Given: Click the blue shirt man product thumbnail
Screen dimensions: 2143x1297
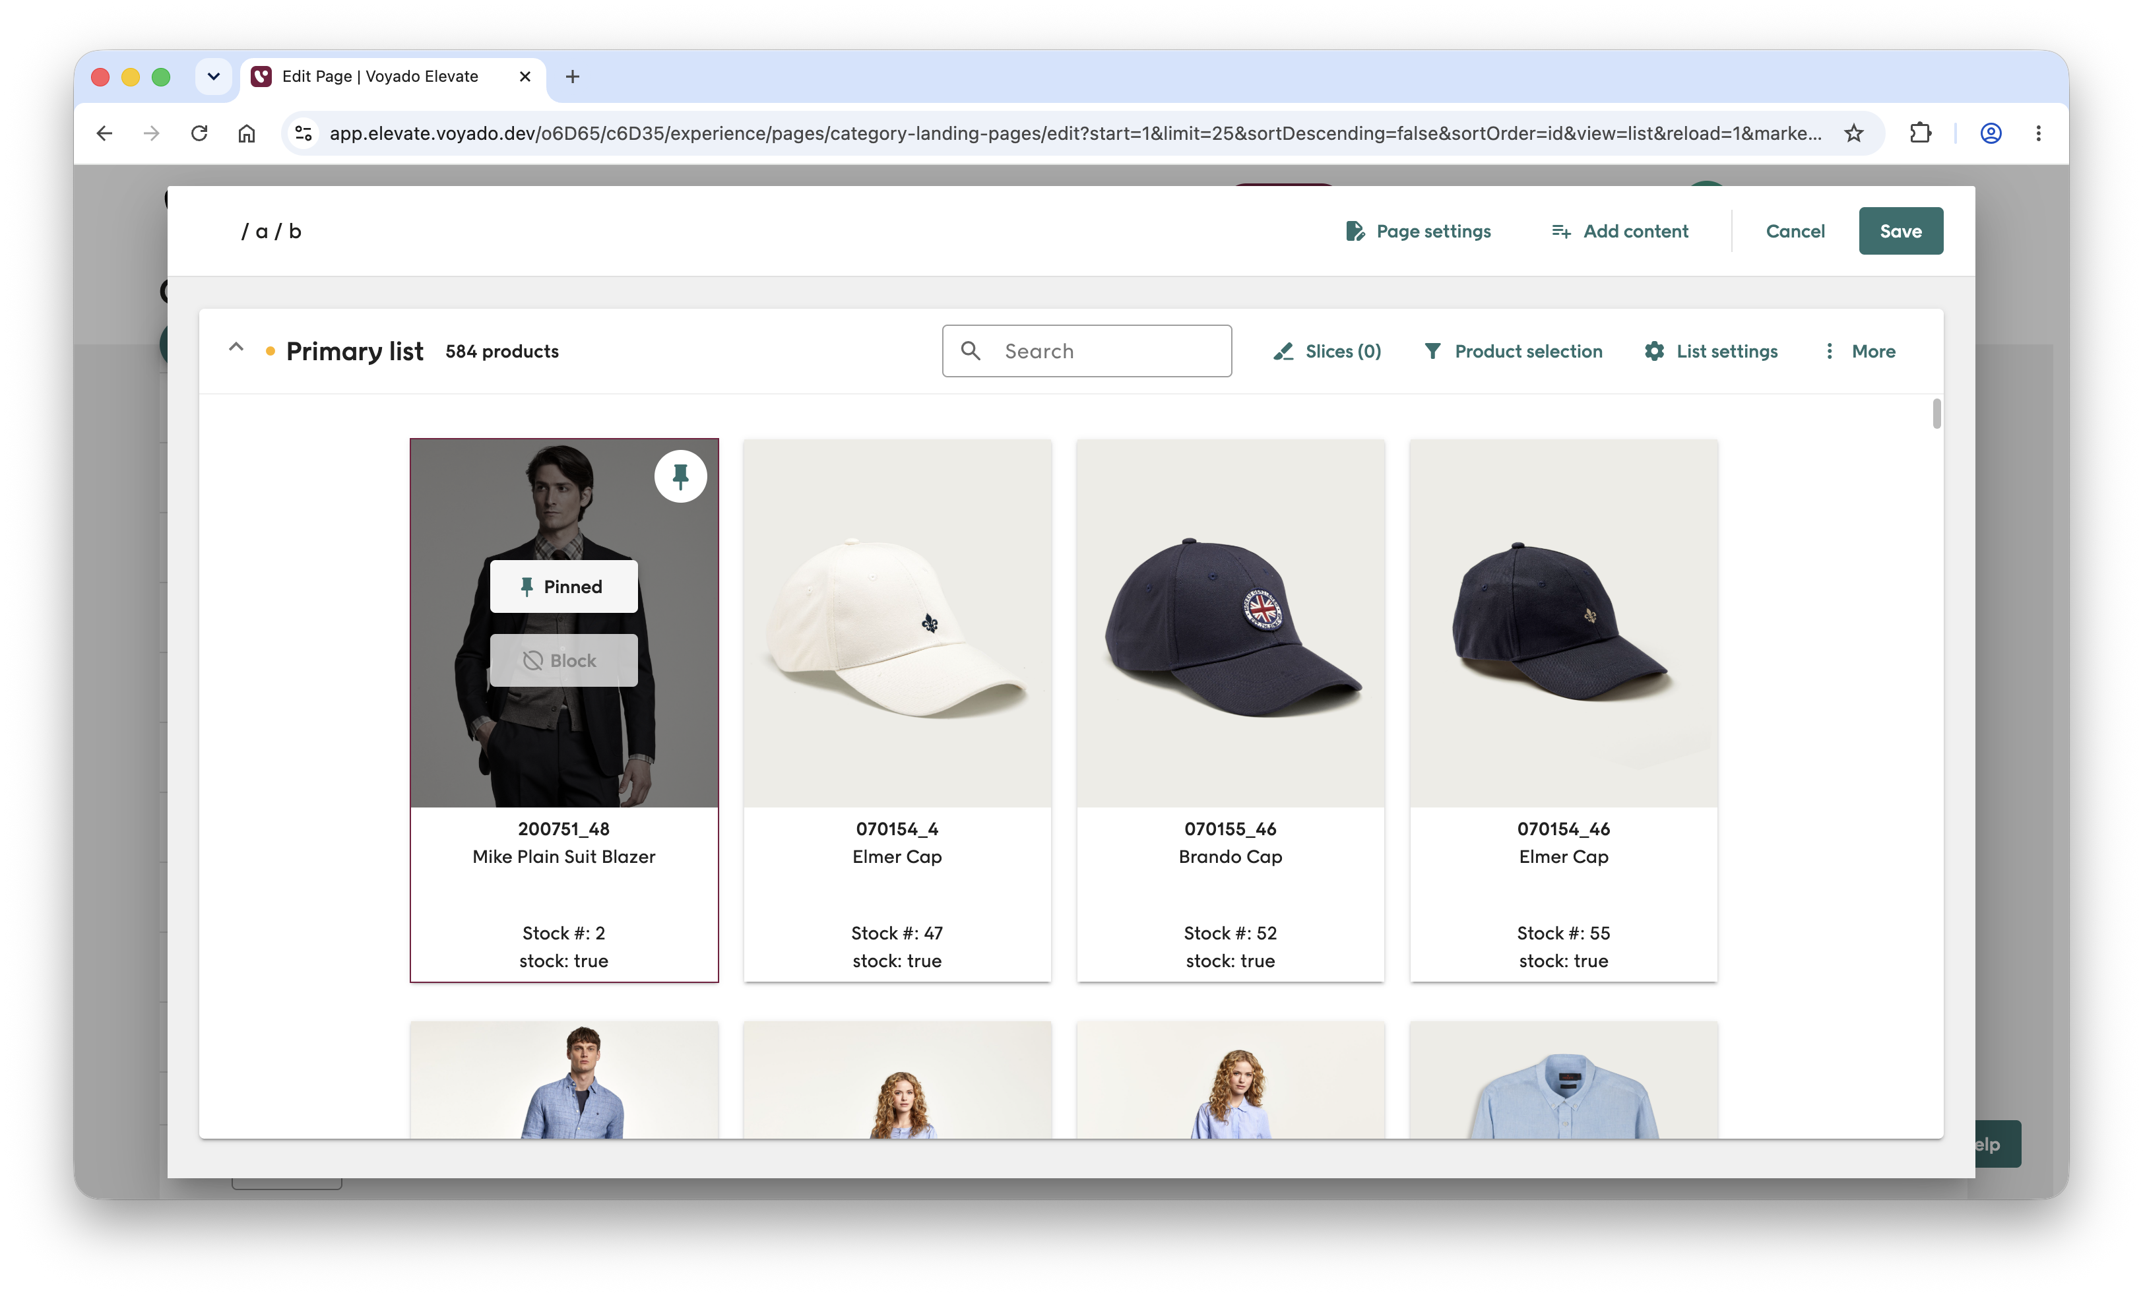Looking at the screenshot, I should coord(563,1079).
